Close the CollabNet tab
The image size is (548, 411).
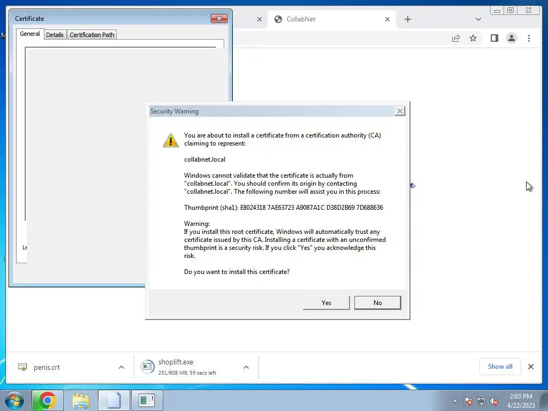point(387,19)
